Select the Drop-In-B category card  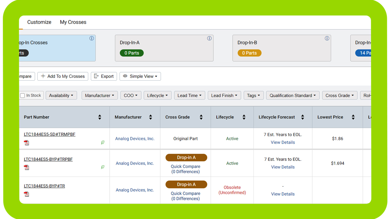282,48
